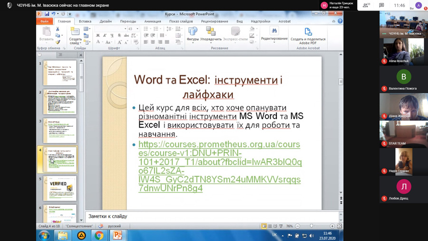The width and height of the screenshot is (428, 241).
Task: Cut selection with scissors icon
Action: point(58,29)
